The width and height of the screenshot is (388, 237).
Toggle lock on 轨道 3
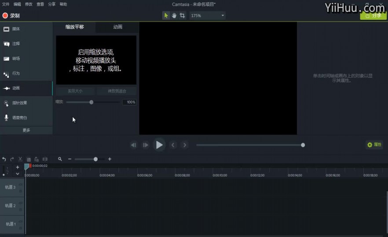pyautogui.click(x=21, y=191)
